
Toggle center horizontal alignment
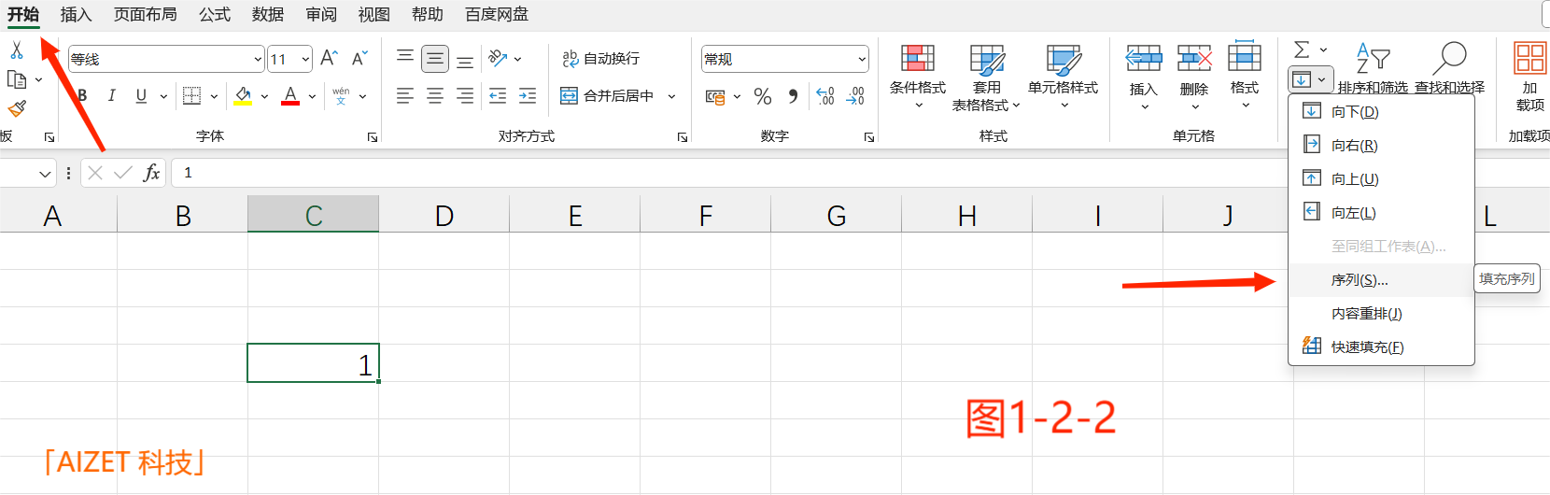[x=435, y=95]
